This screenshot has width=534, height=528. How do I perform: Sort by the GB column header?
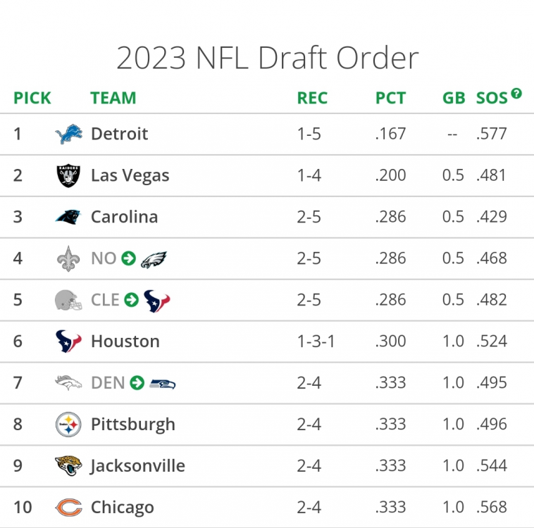(454, 98)
